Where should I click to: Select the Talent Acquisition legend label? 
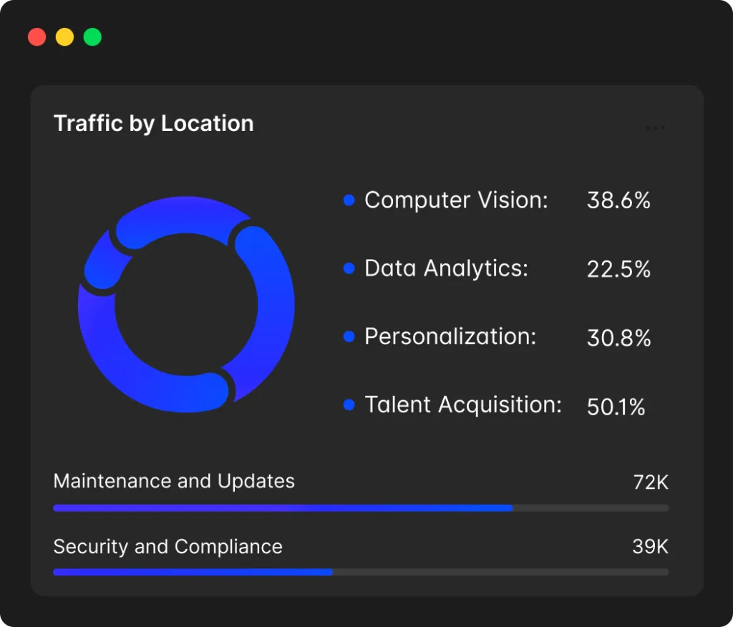click(x=463, y=405)
